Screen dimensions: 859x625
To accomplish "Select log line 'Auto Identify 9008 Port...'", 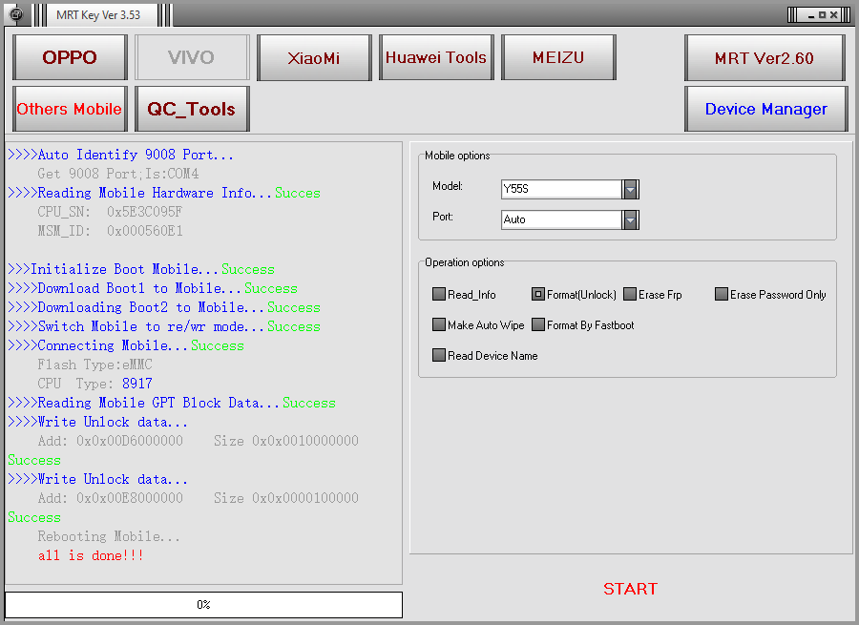I will tap(120, 155).
